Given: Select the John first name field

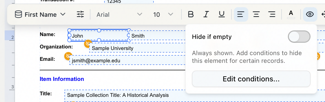Looking at the screenshot, I should coord(99,36).
